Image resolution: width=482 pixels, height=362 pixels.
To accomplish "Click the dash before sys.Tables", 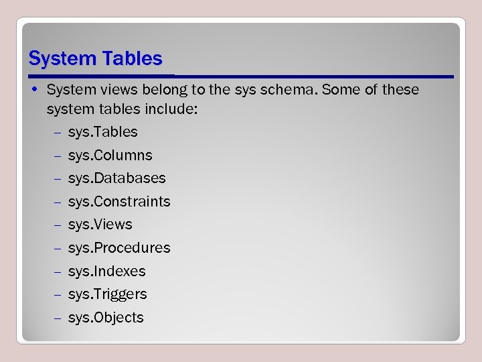I will click(58, 133).
